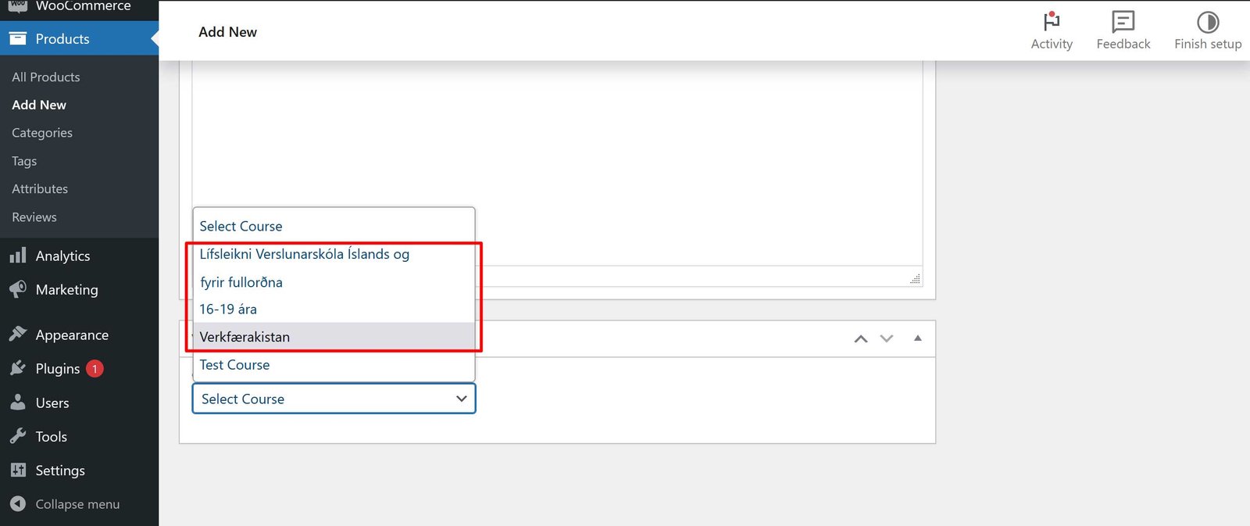
Task: Pick Test Course from the list
Action: (234, 365)
